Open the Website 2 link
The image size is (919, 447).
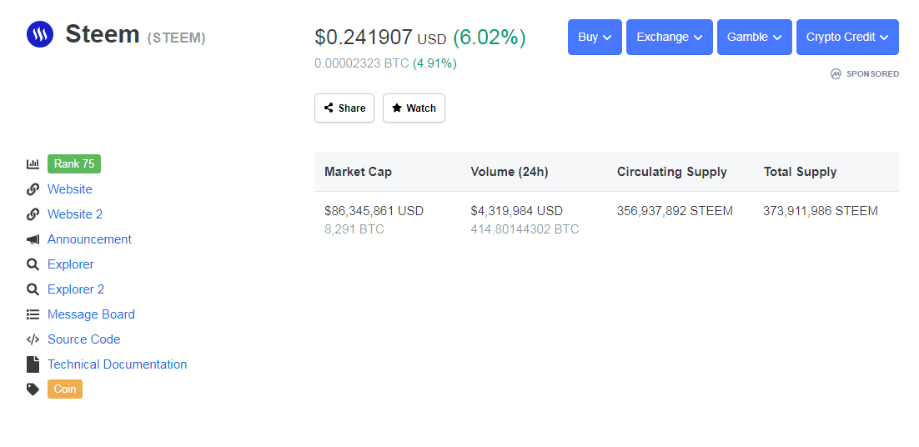point(75,214)
